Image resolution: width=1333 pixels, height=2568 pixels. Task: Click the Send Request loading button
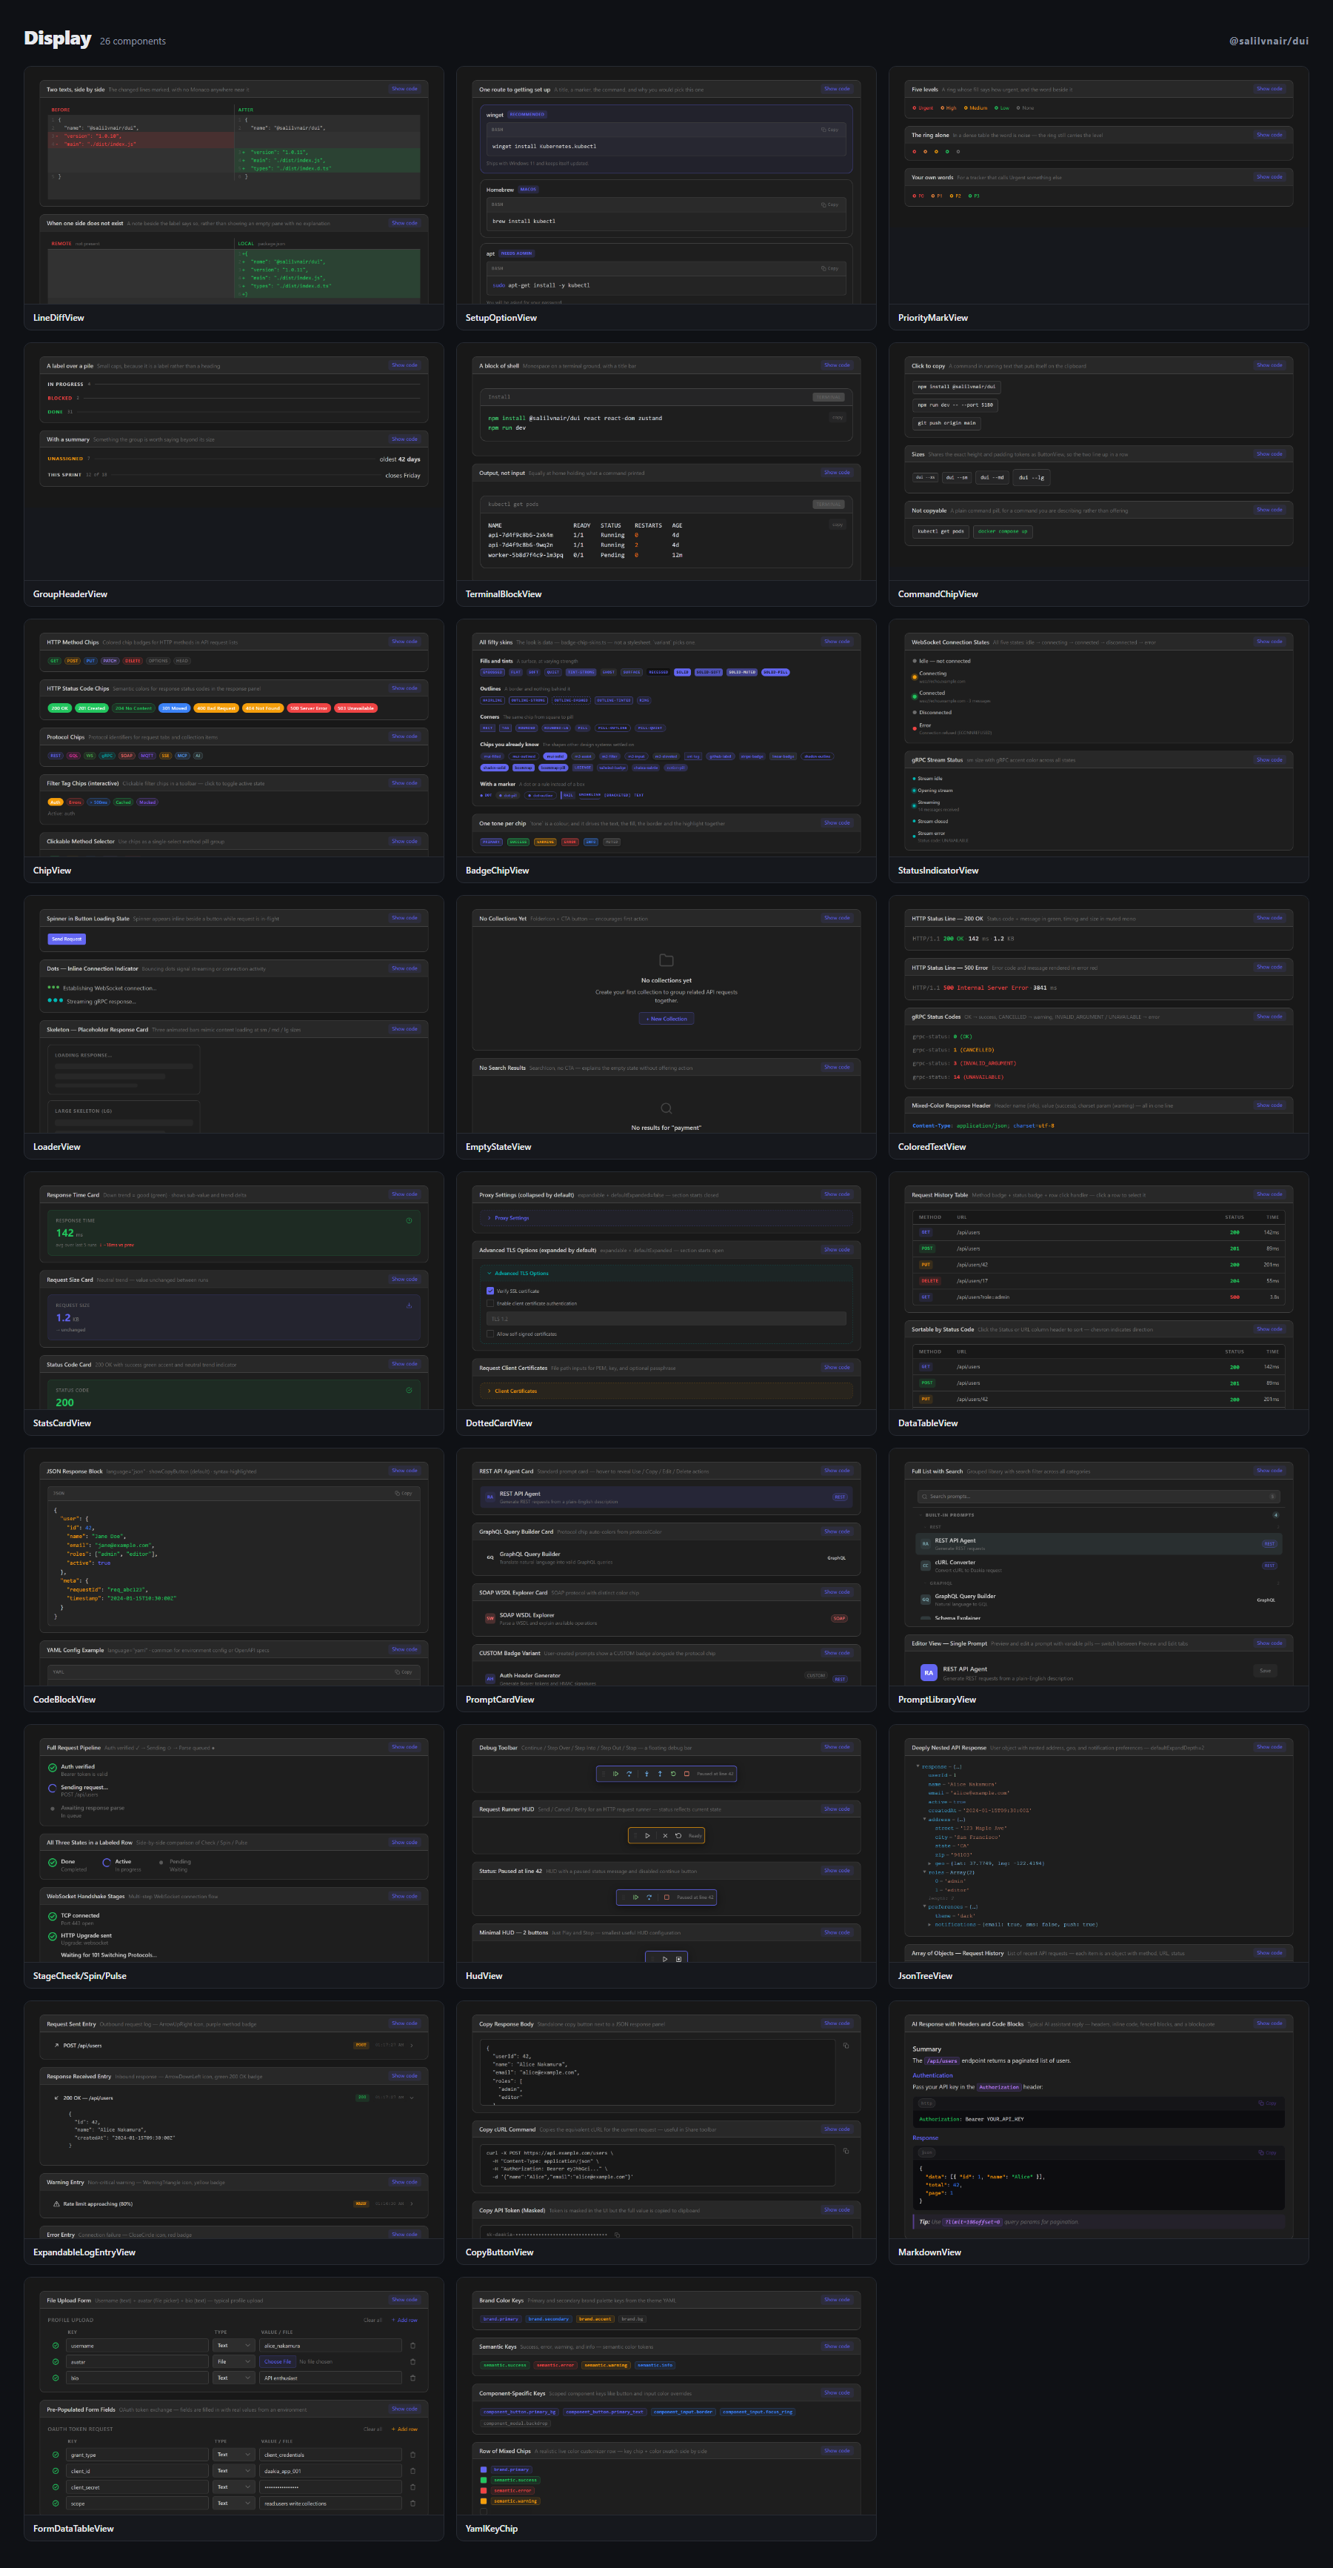click(x=67, y=939)
